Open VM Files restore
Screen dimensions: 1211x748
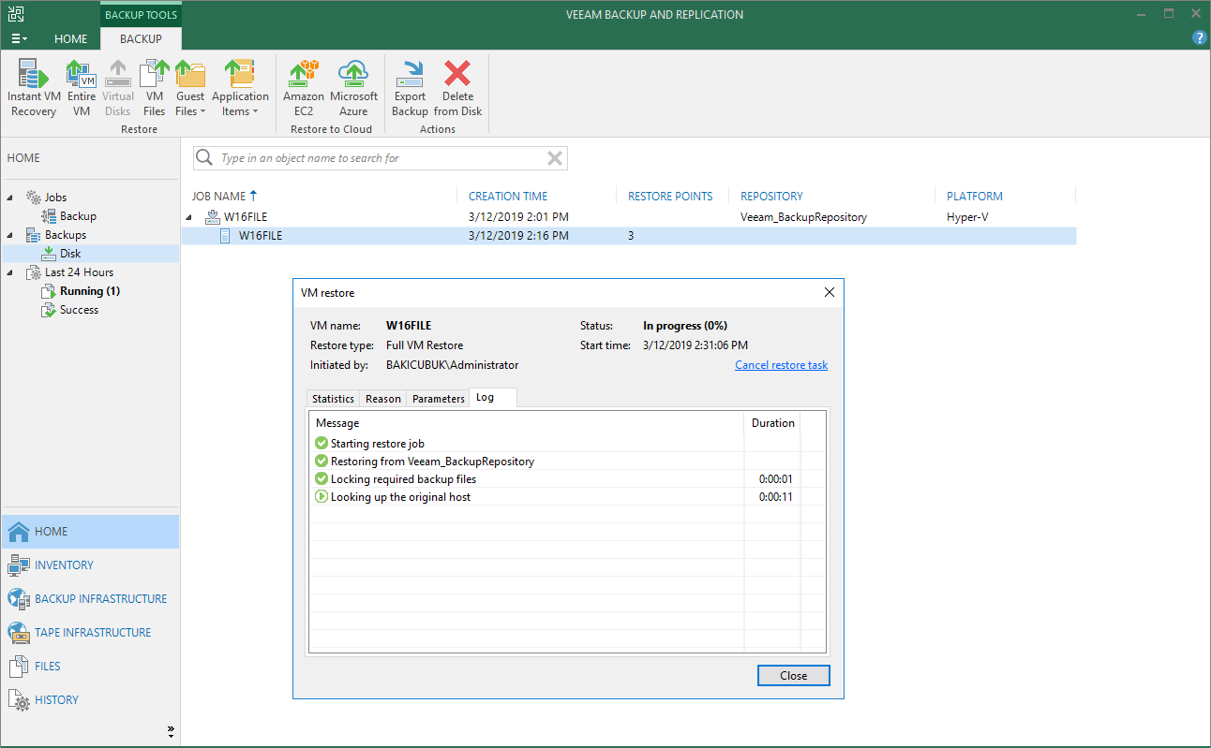(x=155, y=89)
